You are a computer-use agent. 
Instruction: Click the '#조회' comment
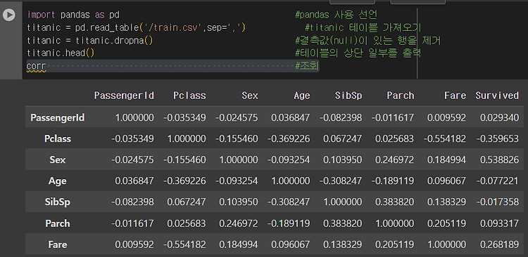tap(306, 66)
